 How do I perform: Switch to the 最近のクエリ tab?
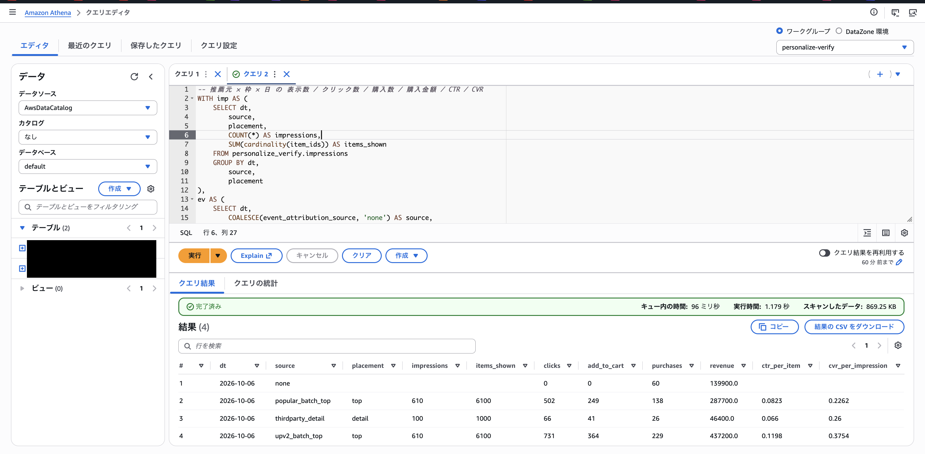point(89,46)
